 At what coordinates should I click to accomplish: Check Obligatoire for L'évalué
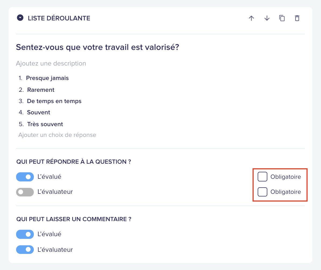(262, 177)
